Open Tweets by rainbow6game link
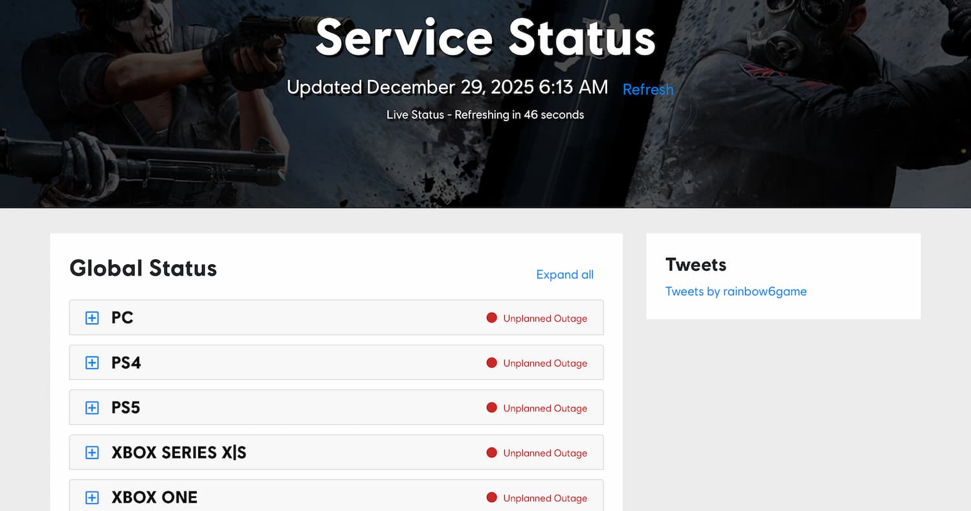This screenshot has width=971, height=511. [736, 291]
